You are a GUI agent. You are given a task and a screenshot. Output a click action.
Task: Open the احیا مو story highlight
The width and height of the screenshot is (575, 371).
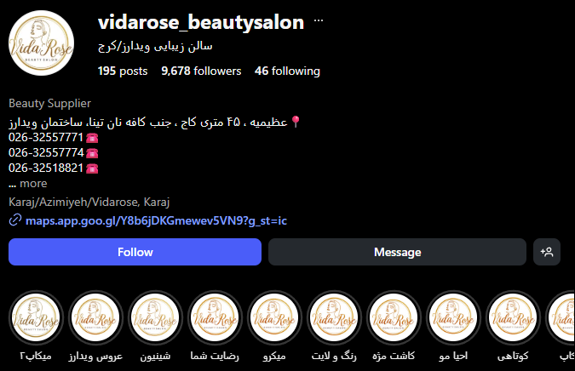click(453, 318)
